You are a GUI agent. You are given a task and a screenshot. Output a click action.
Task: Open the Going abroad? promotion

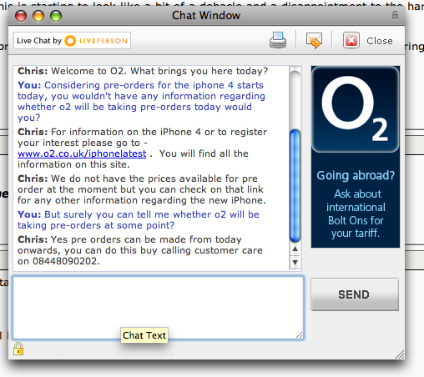pyautogui.click(x=356, y=175)
